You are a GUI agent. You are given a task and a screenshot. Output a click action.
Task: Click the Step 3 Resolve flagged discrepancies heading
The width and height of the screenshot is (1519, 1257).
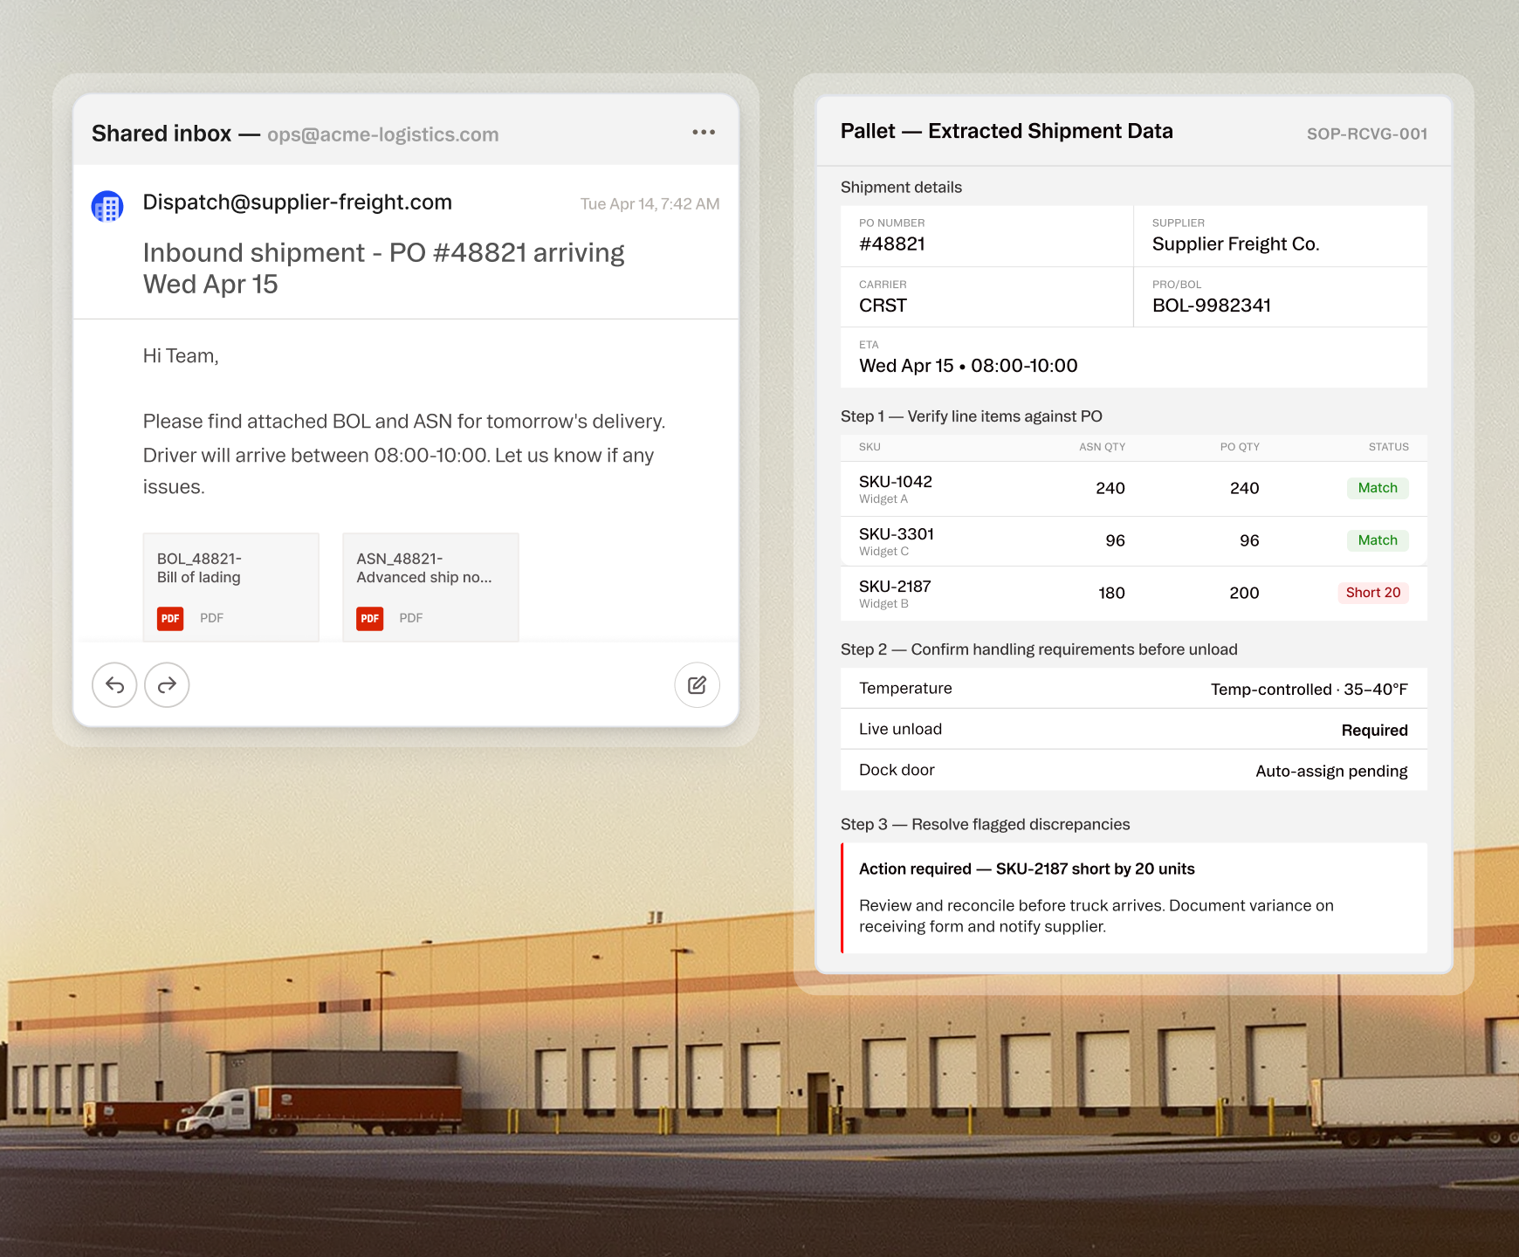(x=985, y=825)
